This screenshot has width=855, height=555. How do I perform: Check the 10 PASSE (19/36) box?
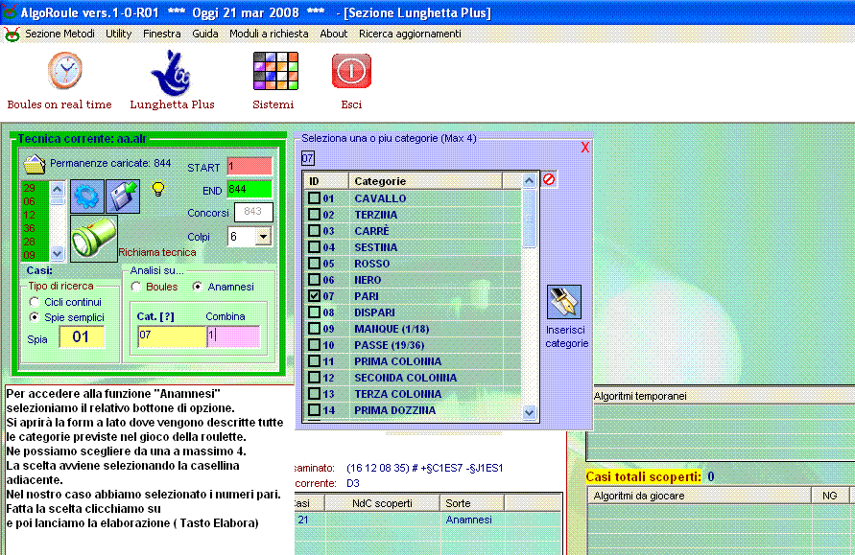click(314, 345)
